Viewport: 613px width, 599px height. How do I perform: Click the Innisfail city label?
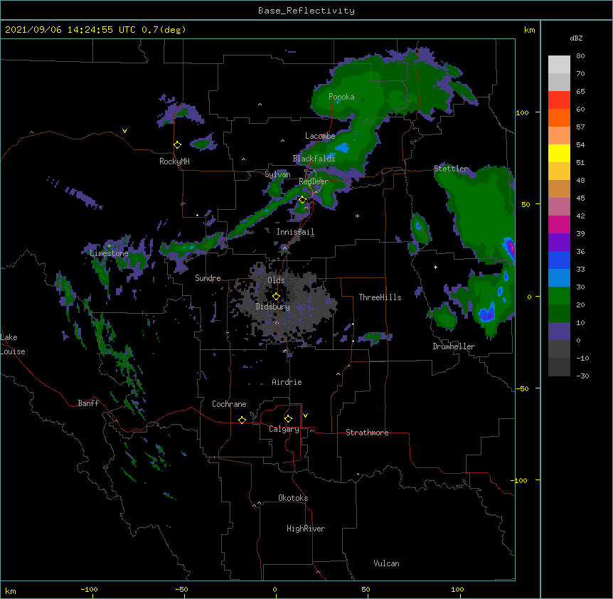tap(295, 232)
